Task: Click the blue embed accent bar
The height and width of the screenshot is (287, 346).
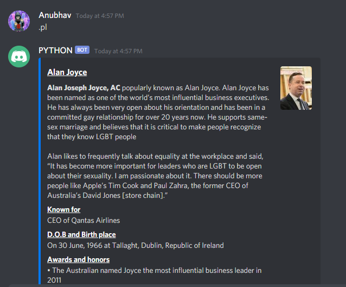Action: coord(40,171)
